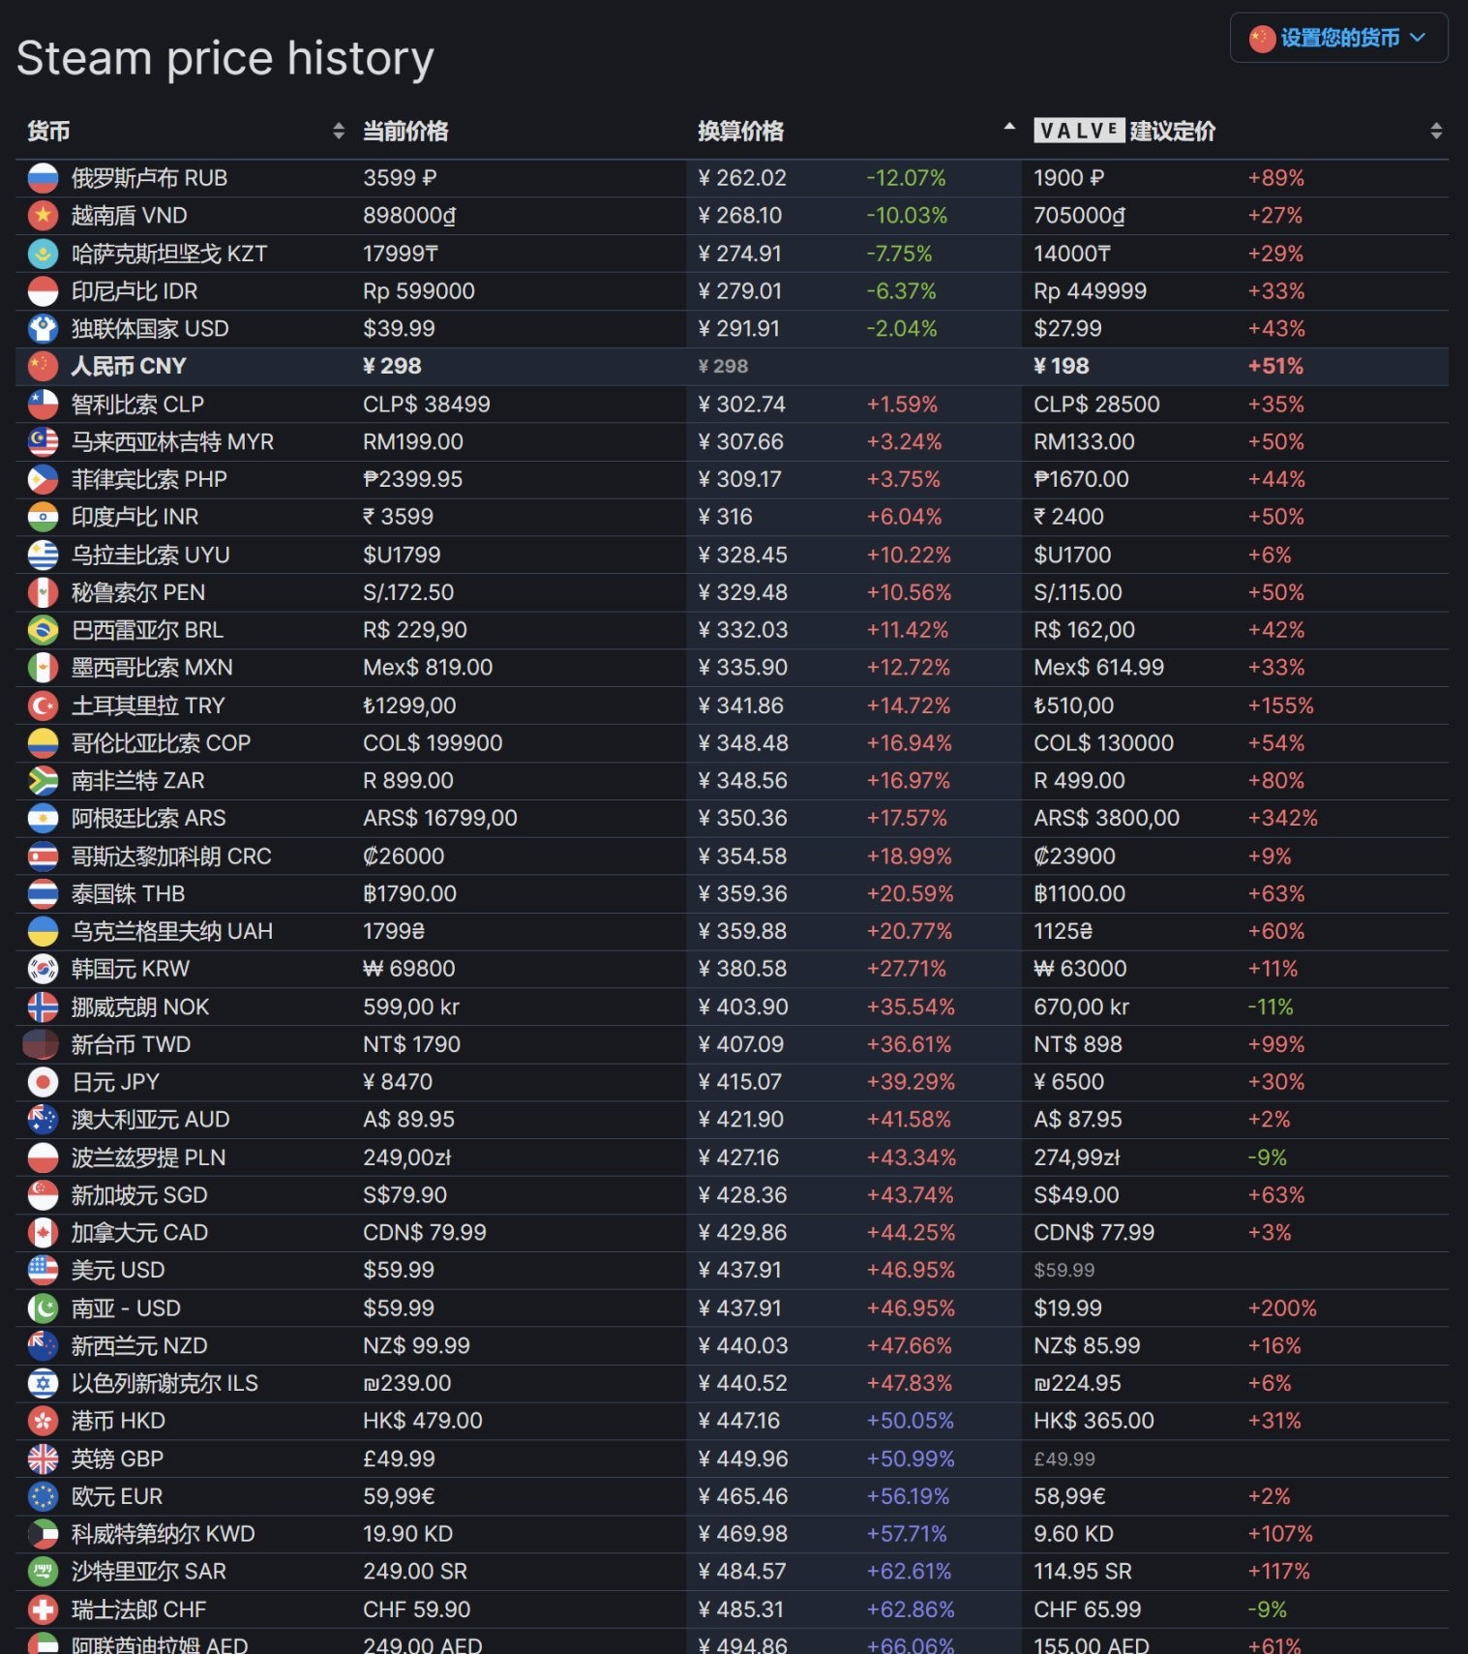Click current price ARS$ 16799,00
The image size is (1468, 1654).
[440, 819]
